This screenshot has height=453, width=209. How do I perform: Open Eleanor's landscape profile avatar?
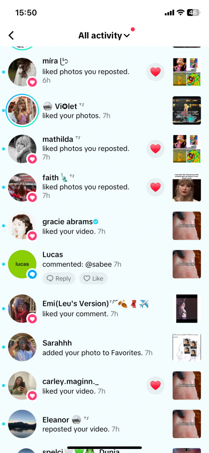[x=22, y=424]
